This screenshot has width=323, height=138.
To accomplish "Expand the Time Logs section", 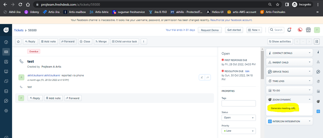I will point(289,81).
